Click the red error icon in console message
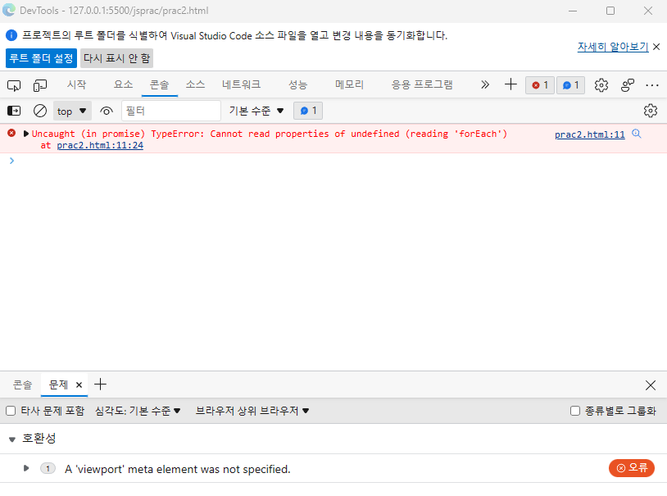 pos(11,134)
